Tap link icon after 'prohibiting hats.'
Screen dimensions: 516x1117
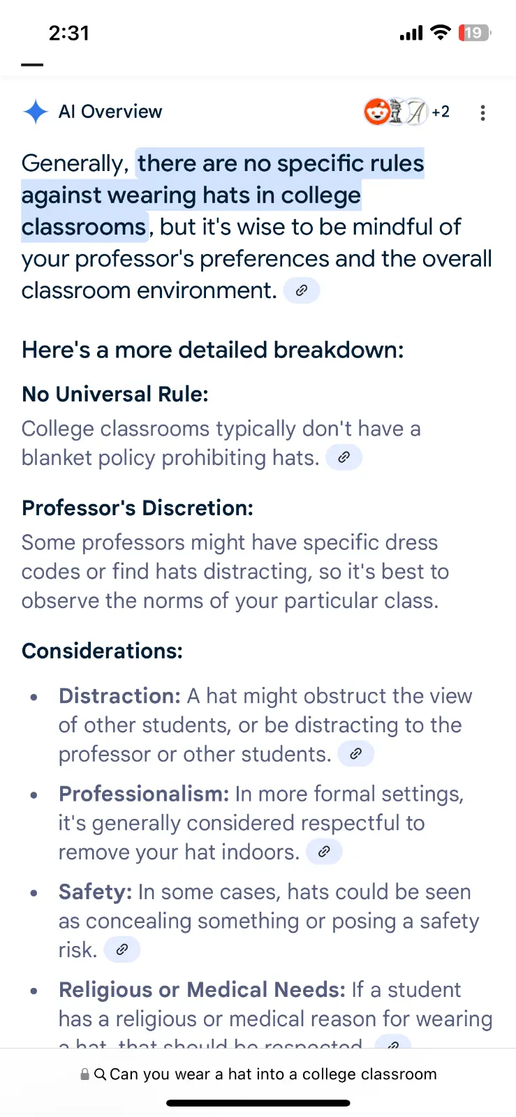(x=344, y=458)
